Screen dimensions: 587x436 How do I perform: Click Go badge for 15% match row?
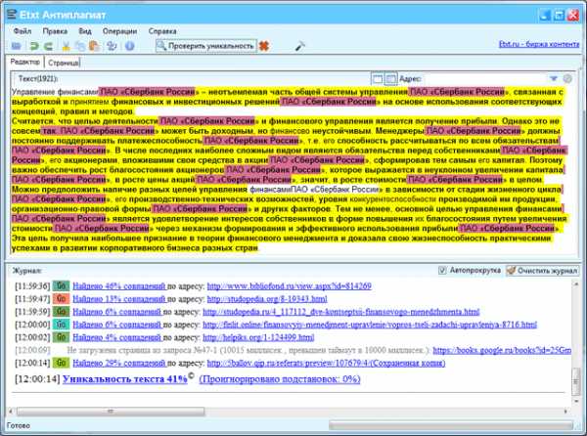pos(61,299)
